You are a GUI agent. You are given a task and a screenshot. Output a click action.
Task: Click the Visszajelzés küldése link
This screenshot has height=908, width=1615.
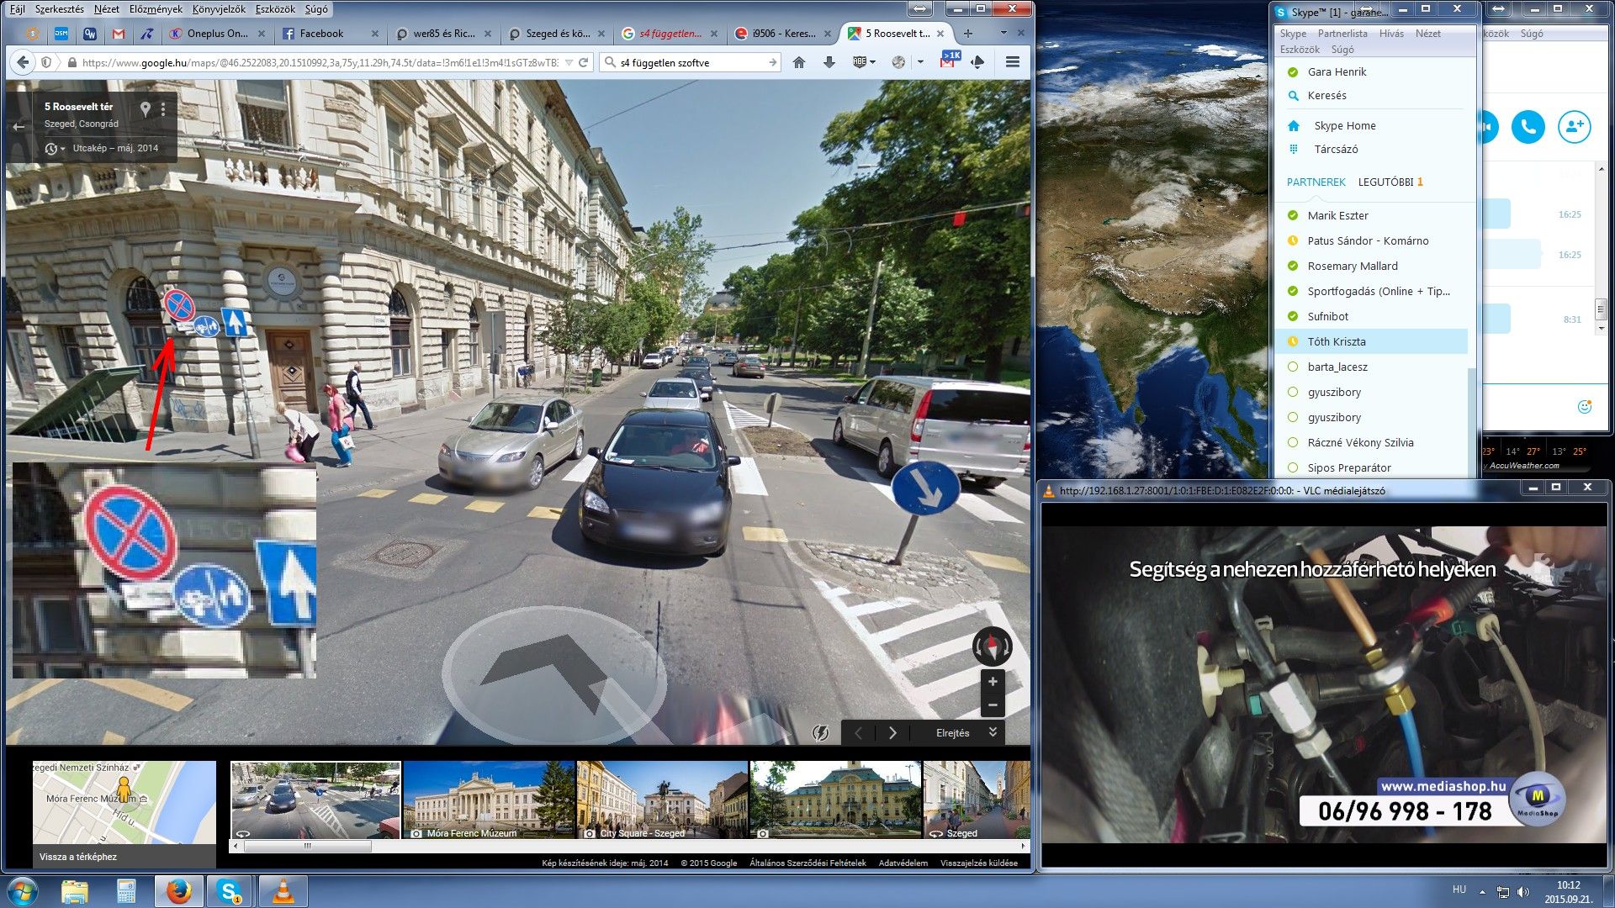[979, 863]
